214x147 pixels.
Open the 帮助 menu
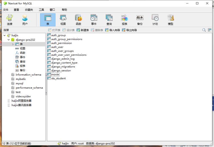tap(64, 10)
